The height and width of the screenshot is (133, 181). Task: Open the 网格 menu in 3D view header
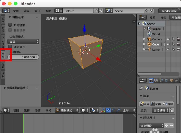point(48,110)
